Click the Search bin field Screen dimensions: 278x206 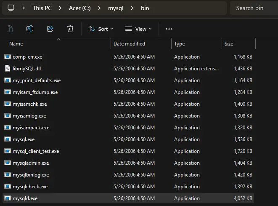click(x=254, y=8)
